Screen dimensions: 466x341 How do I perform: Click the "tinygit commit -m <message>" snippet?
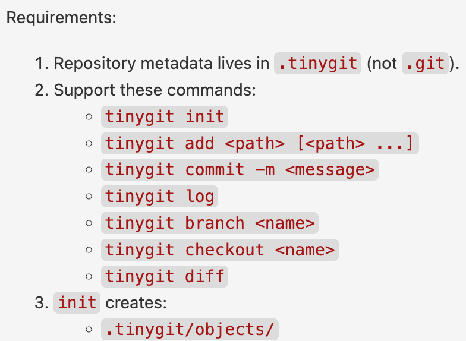(x=240, y=170)
